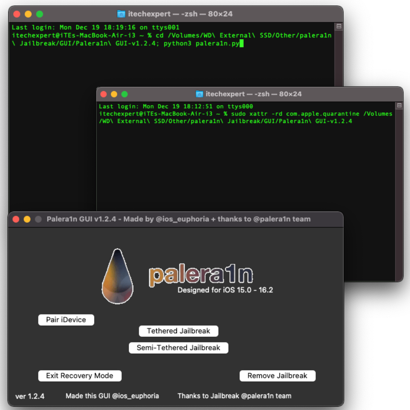Click 'sudo xattr -rd com.apple.quarantine' command
This screenshot has width=410, height=410.
[x=295, y=114]
